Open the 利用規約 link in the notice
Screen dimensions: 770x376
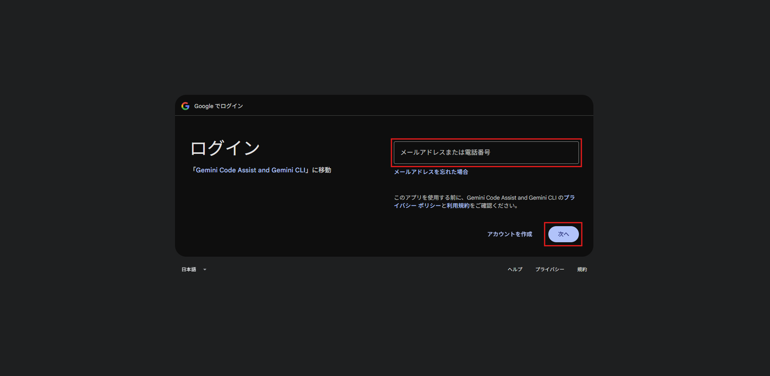pyautogui.click(x=458, y=206)
